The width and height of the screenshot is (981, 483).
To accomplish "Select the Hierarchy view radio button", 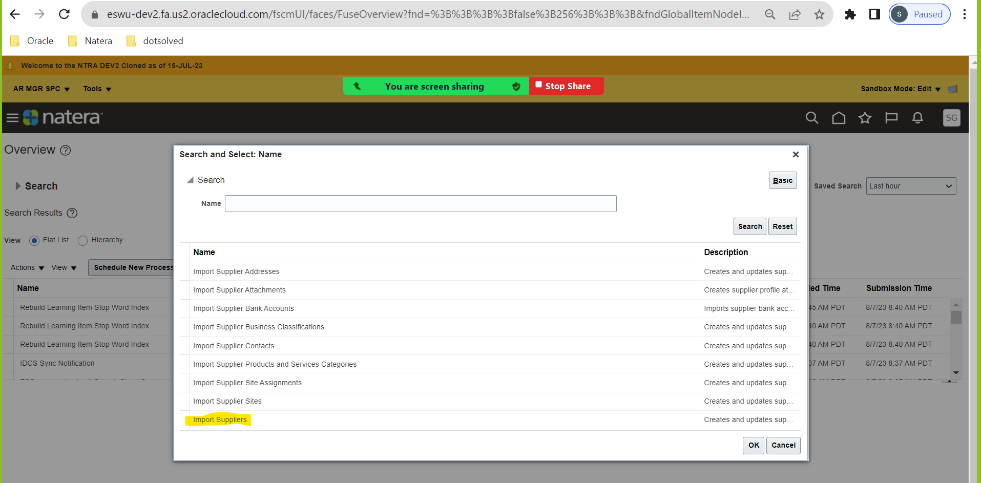I will [82, 240].
